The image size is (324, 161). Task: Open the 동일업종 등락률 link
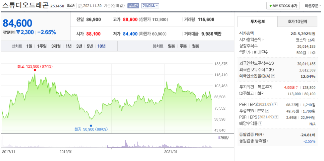click(x=254, y=141)
